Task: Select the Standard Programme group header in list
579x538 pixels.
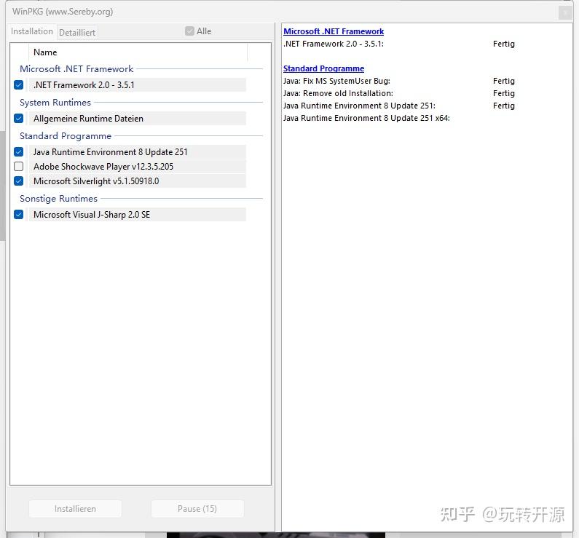Action: pyautogui.click(x=66, y=136)
